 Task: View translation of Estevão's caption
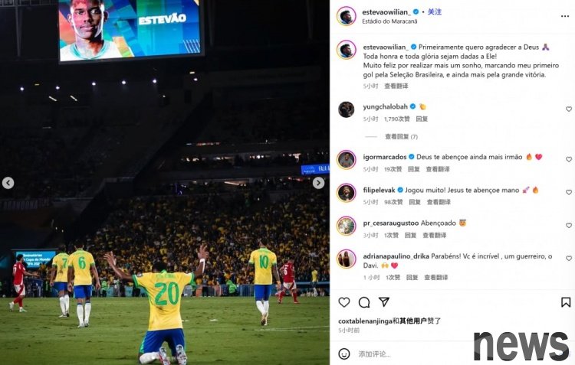(x=396, y=86)
